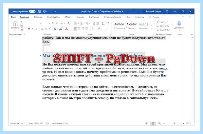This screenshot has width=203, height=134.
Task: Click the Shading paint bucket icon
Action: (x=99, y=29)
